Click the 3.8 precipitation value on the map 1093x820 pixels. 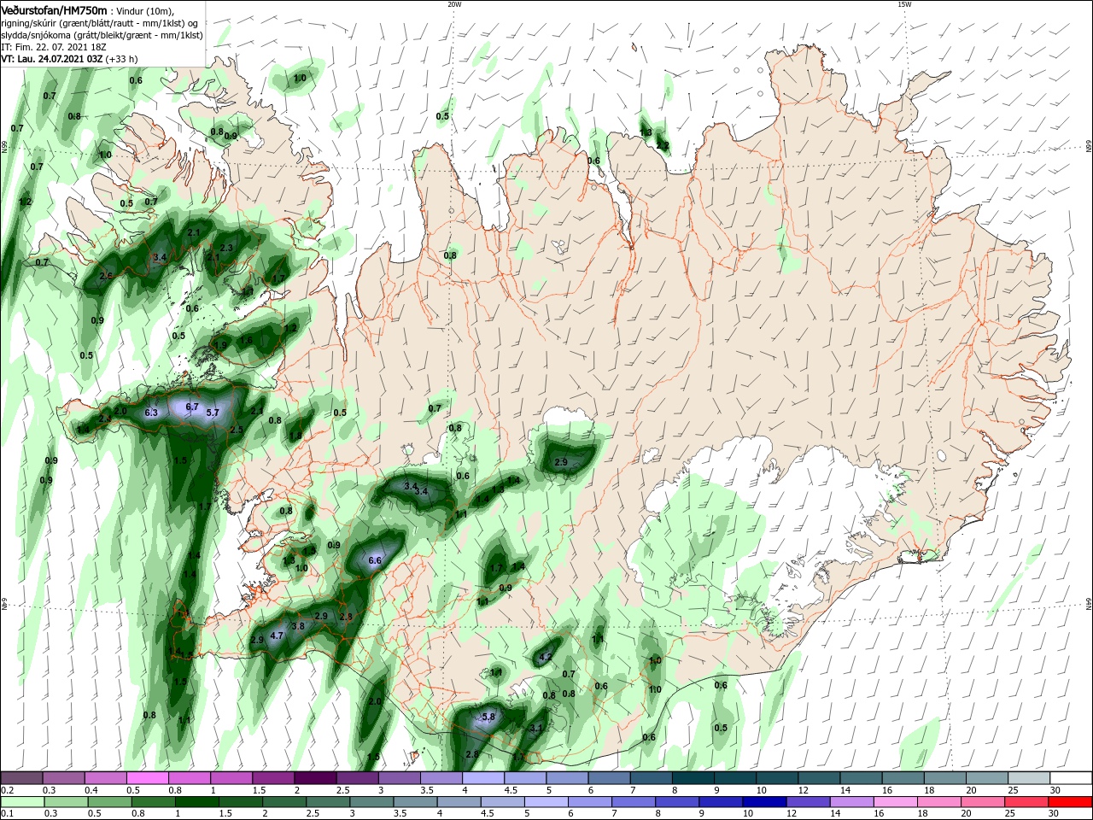298,626
